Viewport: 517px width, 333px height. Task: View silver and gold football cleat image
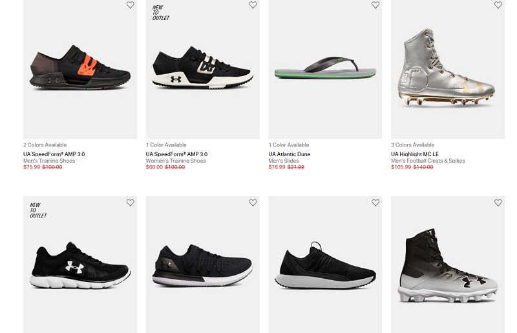pos(448,68)
